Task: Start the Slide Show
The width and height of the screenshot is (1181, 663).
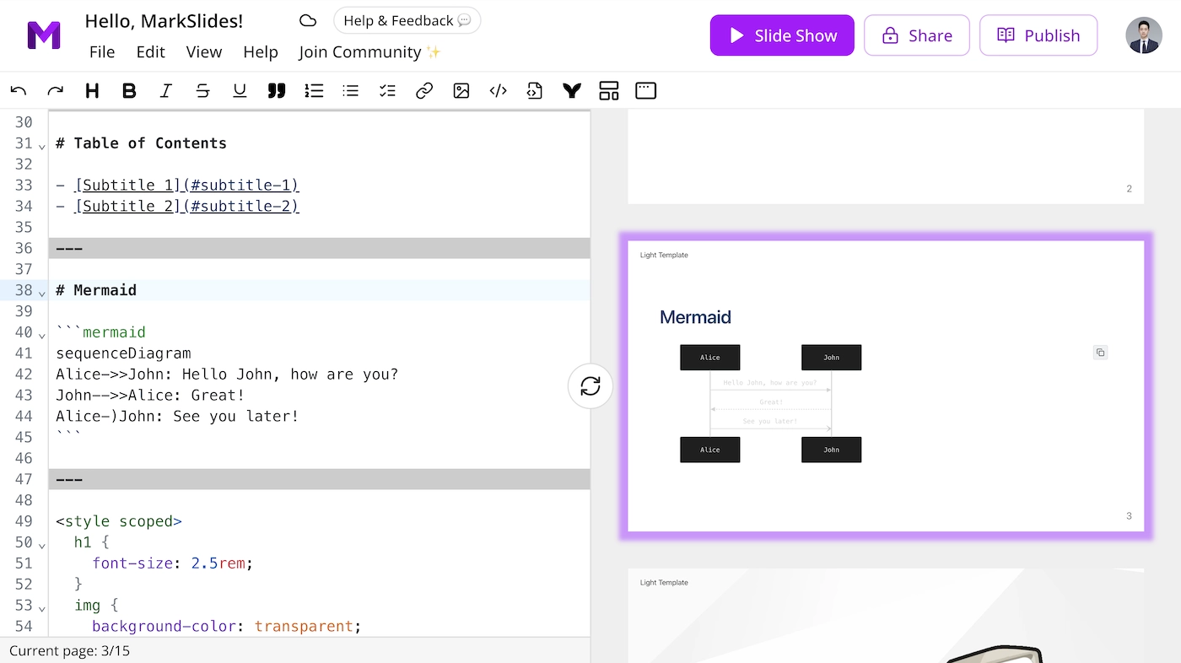Action: click(x=781, y=35)
